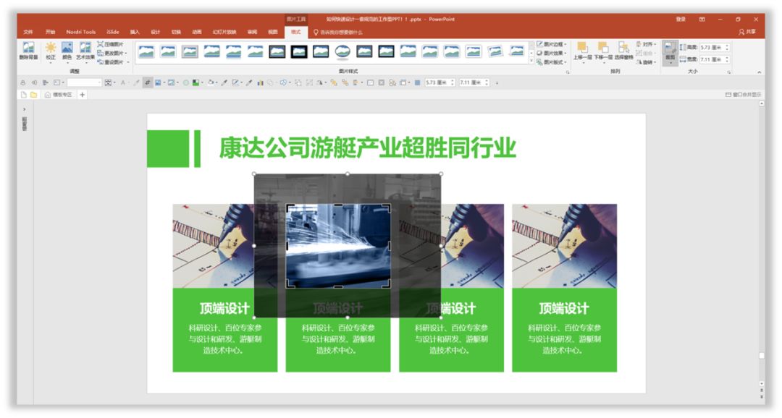Click the bar chart icon in quick toolbar
This screenshot has height=418, width=782.
tap(260, 82)
